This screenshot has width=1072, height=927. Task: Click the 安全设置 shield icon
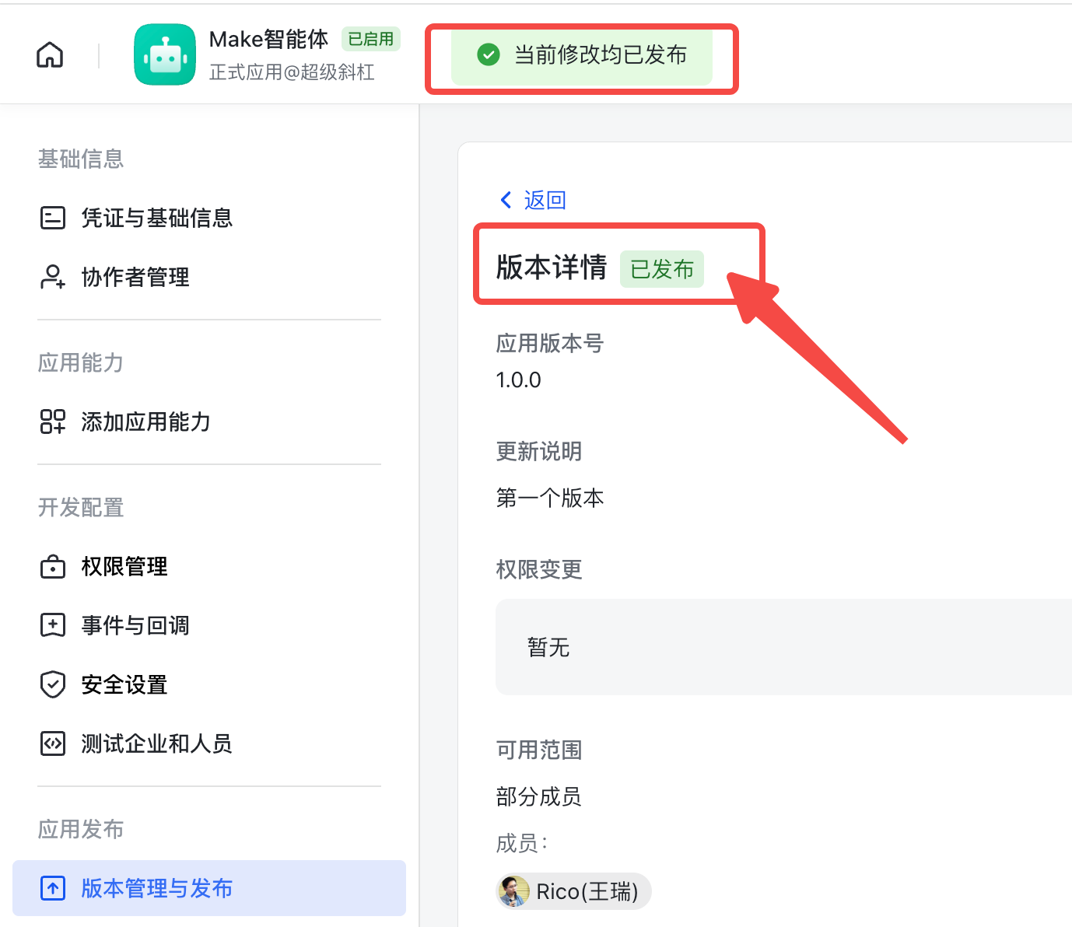coord(52,684)
